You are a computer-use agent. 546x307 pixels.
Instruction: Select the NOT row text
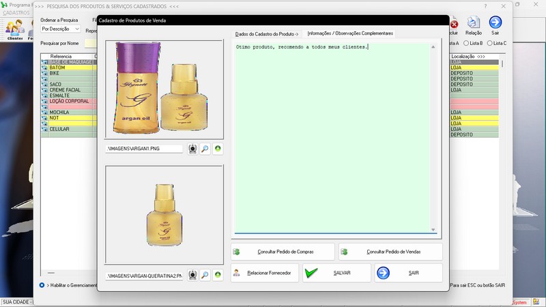pyautogui.click(x=54, y=117)
